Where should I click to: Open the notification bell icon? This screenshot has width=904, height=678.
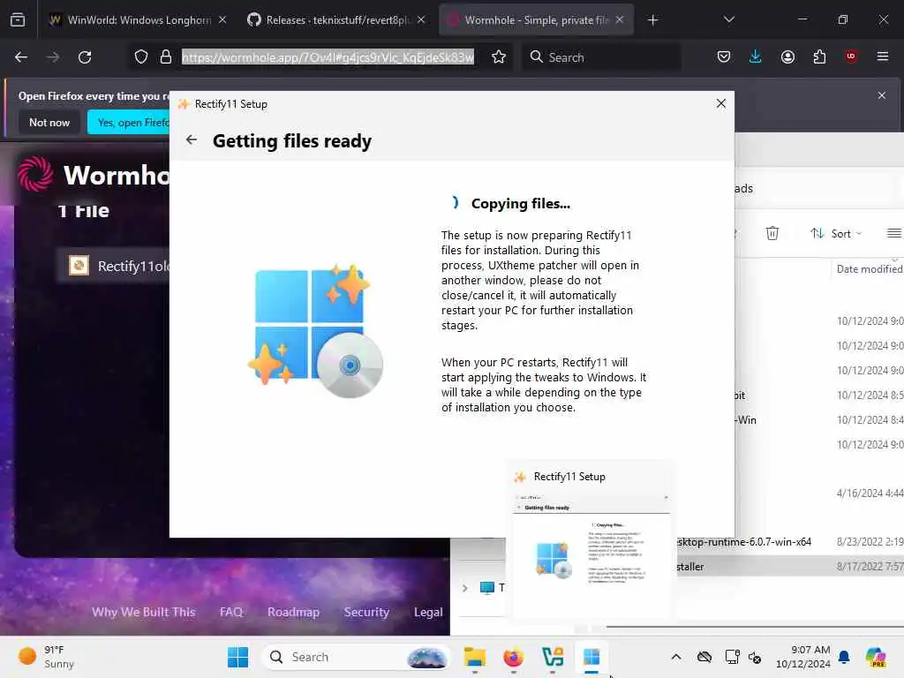(x=844, y=657)
